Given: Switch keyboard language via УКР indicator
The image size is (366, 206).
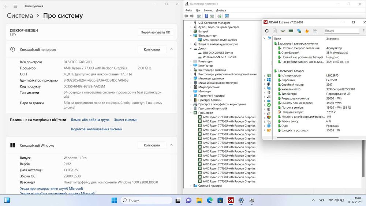Looking at the screenshot, I should click(322, 200).
